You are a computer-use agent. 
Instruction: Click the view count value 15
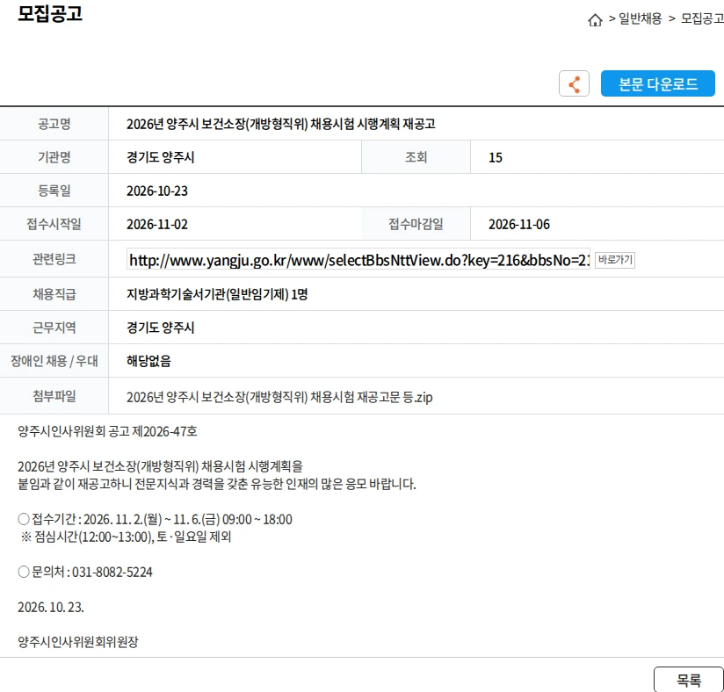(x=495, y=158)
